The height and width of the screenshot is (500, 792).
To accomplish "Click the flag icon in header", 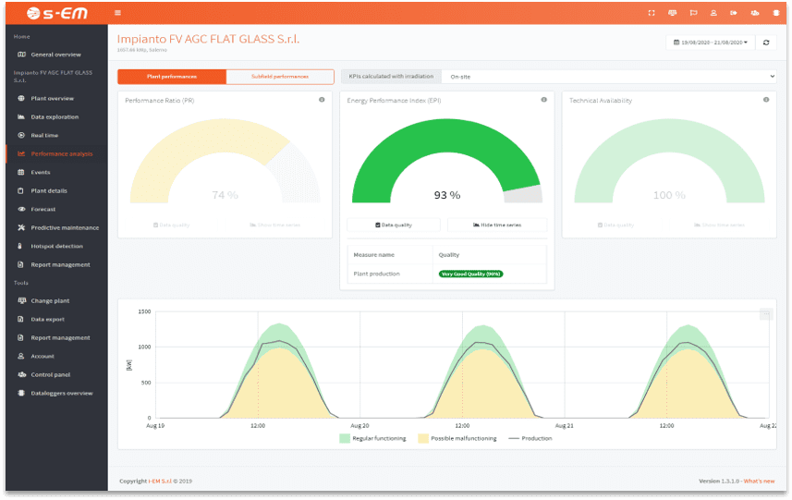I will point(693,13).
